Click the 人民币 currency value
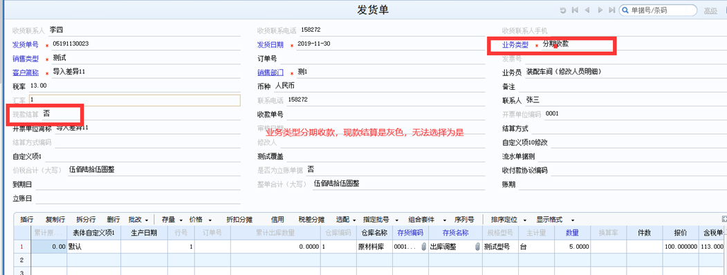727x275 pixels. [x=285, y=86]
